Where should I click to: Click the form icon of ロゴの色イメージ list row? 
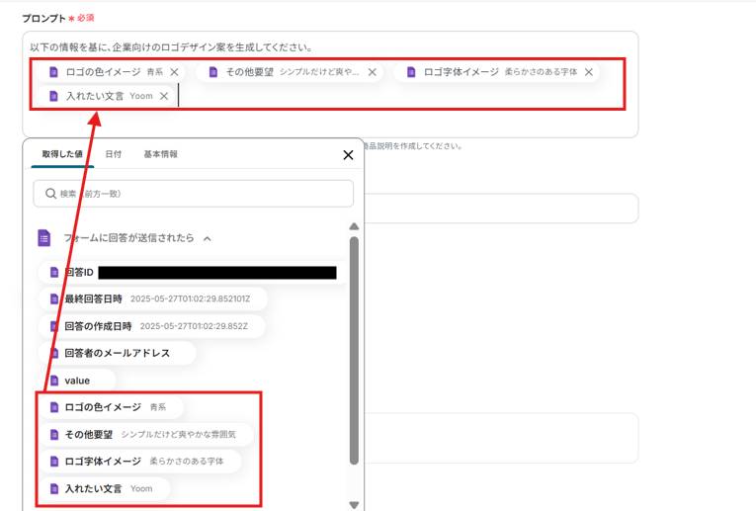coord(54,407)
